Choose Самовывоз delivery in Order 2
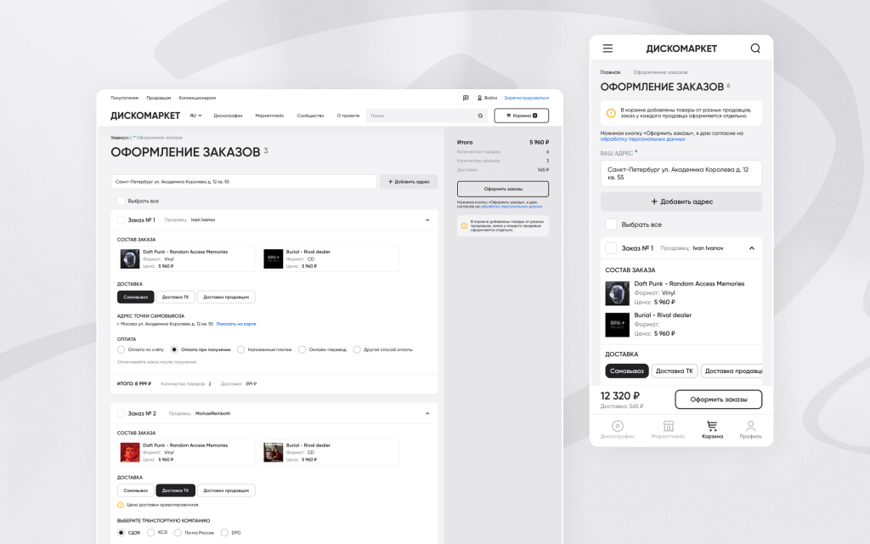 135,490
